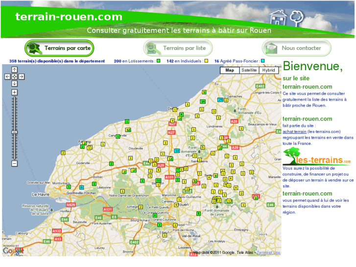This screenshot has height=267, width=356.
Task: Select cyan 8 marker near Gonfreville-l'Orcher
Action: [x=81, y=188]
